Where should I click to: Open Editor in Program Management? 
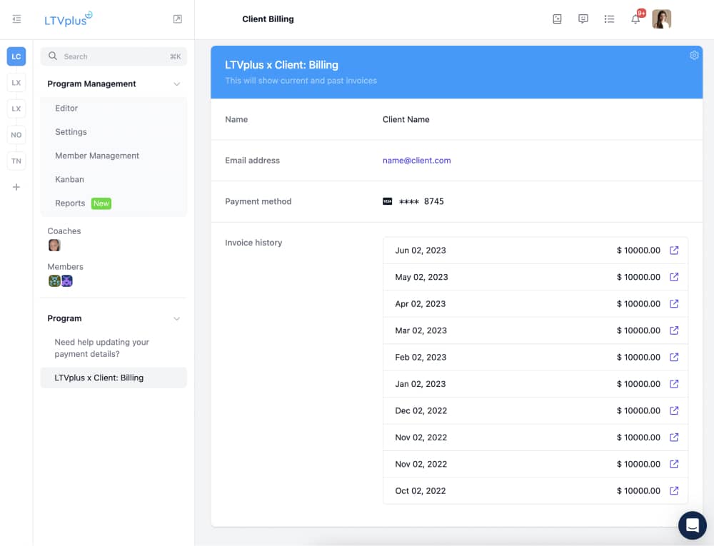(66, 108)
